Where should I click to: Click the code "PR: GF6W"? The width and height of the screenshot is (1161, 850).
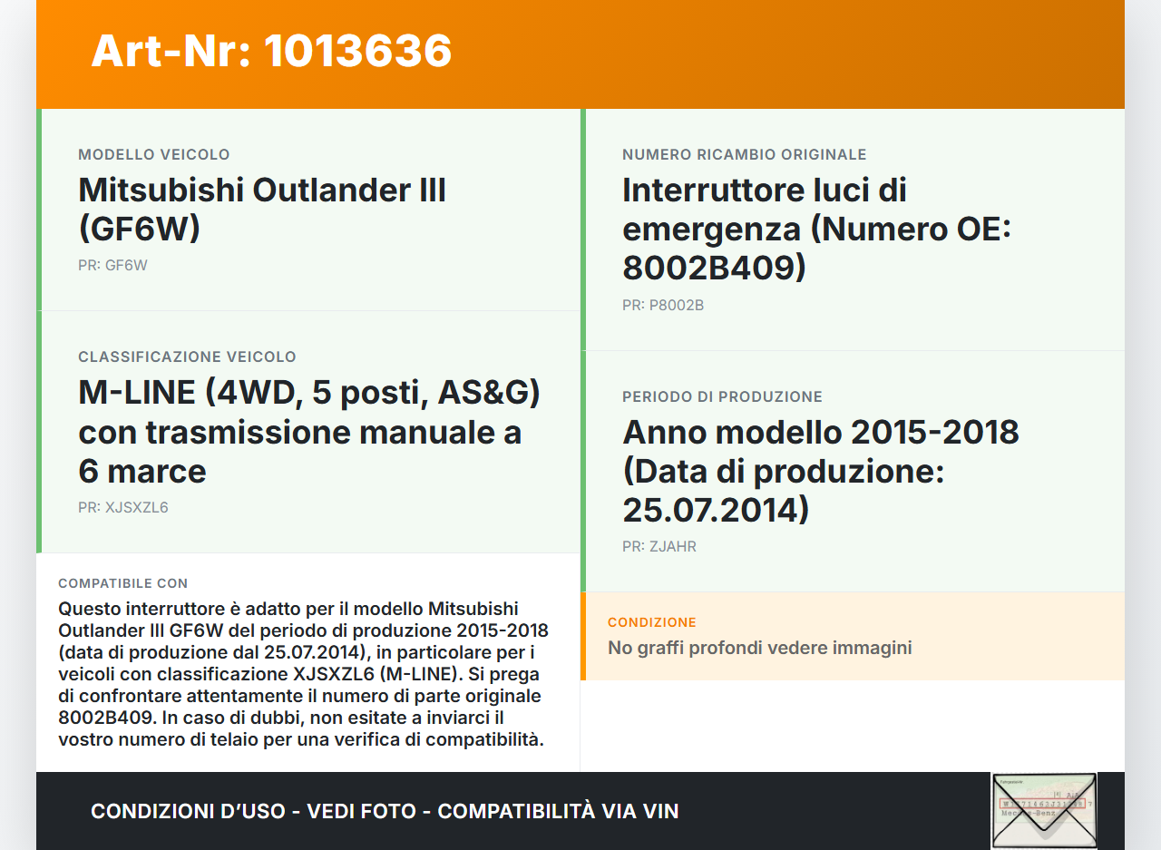coord(112,266)
